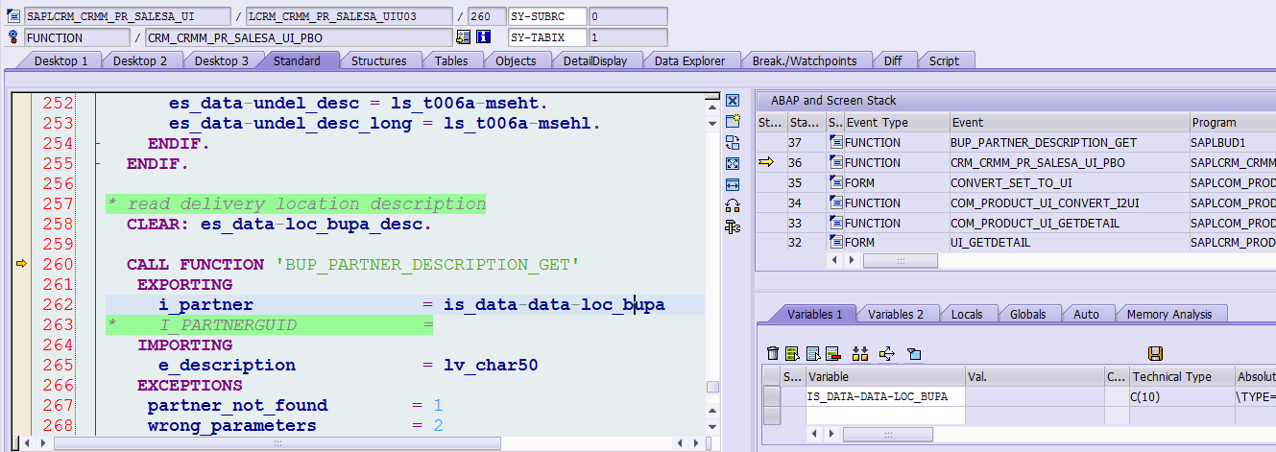The image size is (1276, 452).
Task: Open the Tables tab
Action: [451, 60]
